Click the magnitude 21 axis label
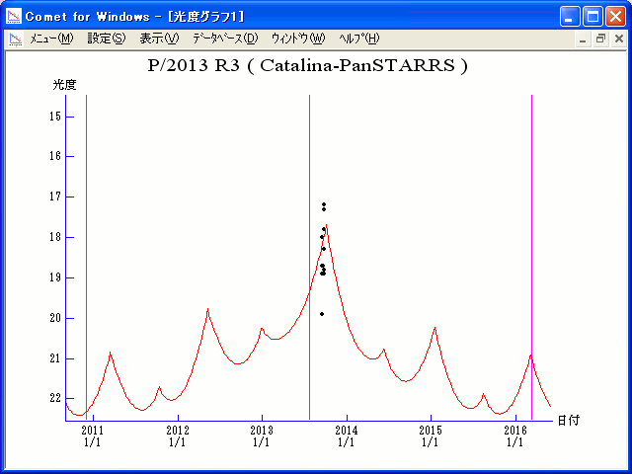Screen dimensions: 632x474 coord(55,358)
